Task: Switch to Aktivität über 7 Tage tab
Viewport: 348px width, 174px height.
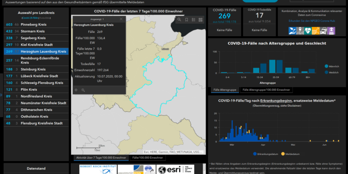Action: point(101,158)
